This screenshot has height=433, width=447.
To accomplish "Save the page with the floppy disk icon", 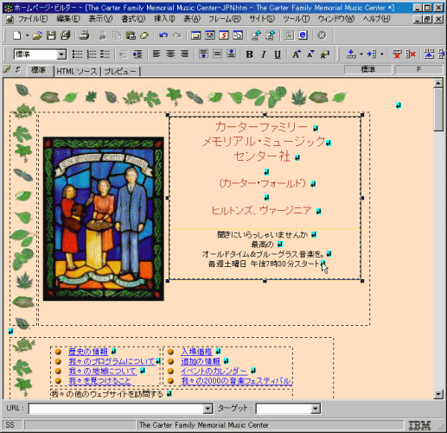I will [51, 35].
